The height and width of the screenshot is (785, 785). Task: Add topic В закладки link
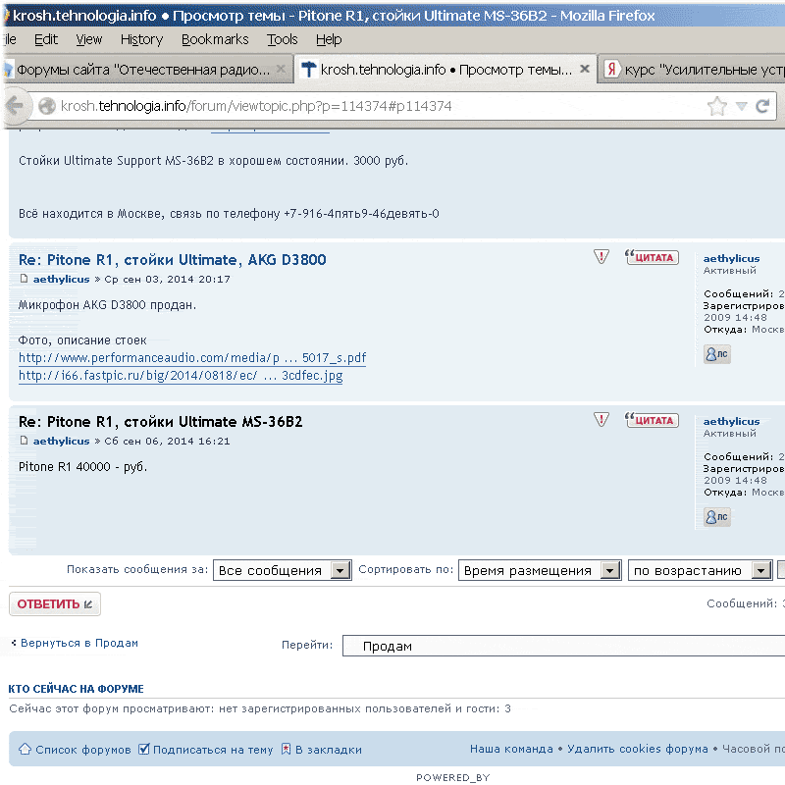(x=329, y=750)
